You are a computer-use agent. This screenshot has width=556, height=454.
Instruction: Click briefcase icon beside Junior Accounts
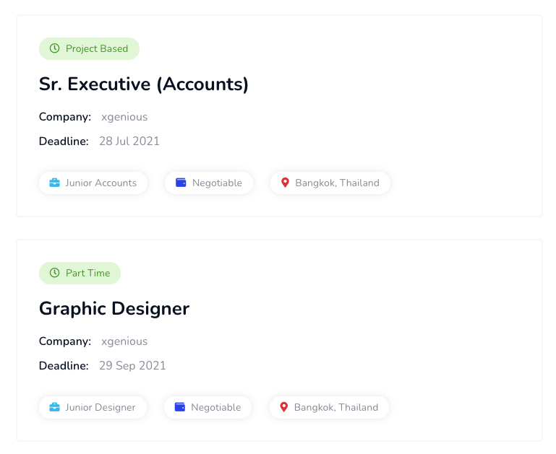pyautogui.click(x=54, y=183)
